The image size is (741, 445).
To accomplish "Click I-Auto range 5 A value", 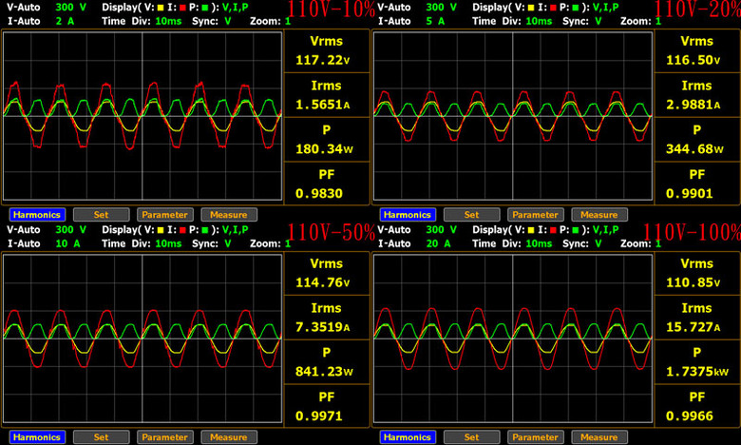I will 435,21.
